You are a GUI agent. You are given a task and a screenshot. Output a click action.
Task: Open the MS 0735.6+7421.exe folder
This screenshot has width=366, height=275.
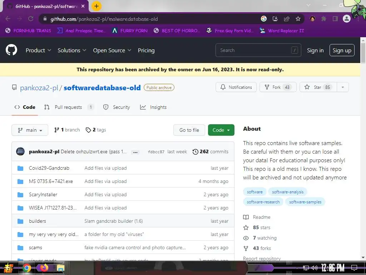(51, 181)
